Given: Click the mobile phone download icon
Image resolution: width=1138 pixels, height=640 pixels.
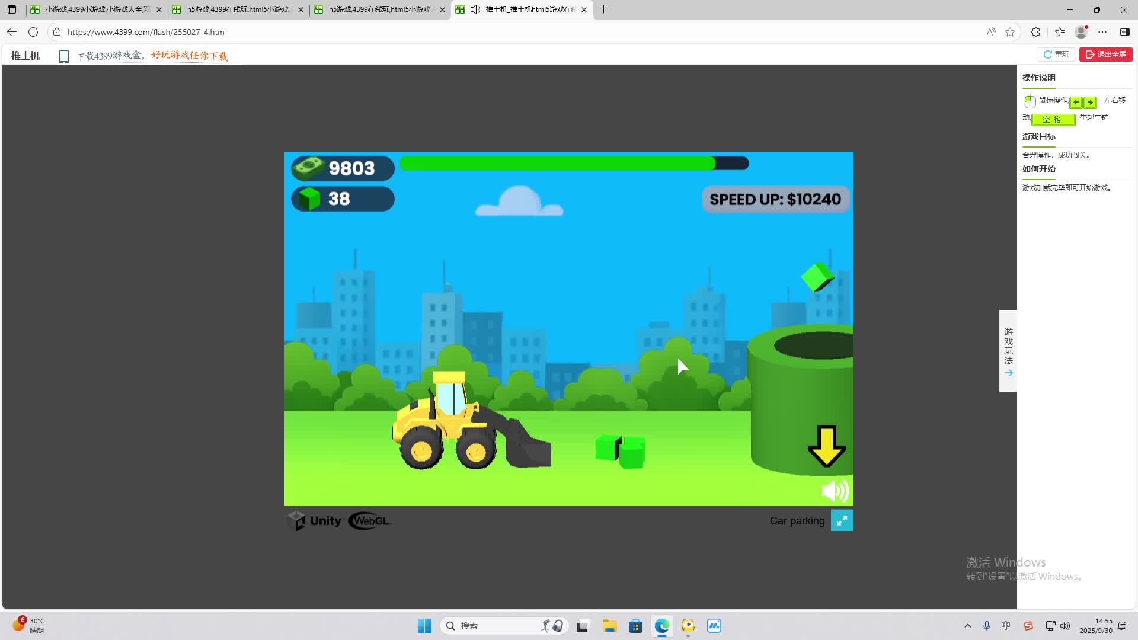Looking at the screenshot, I should 64,56.
